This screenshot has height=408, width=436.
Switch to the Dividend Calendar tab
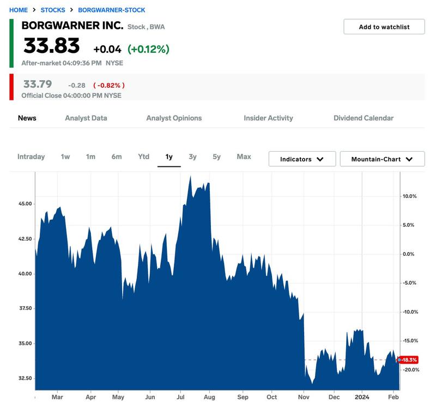coord(364,118)
